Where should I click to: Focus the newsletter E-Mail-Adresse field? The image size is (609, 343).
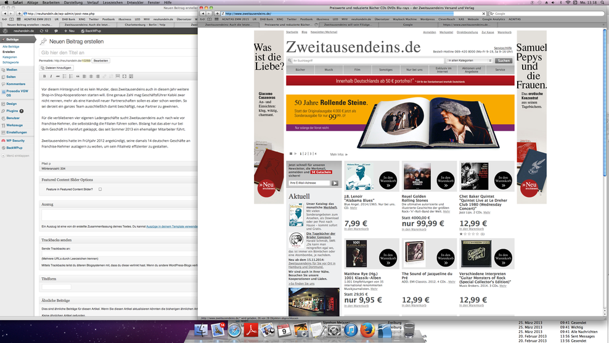pos(309,183)
